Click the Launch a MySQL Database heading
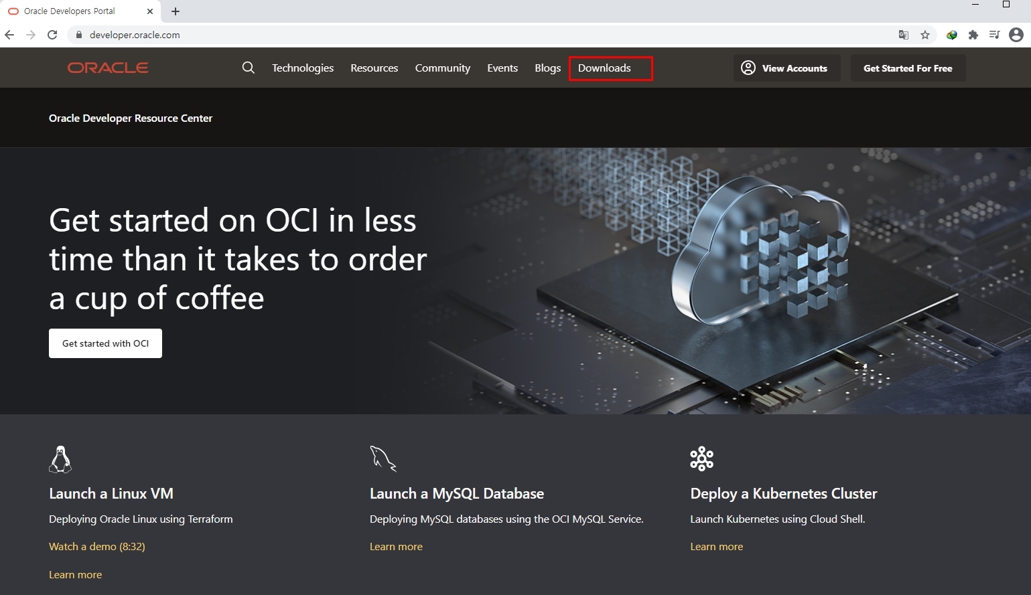Viewport: 1031px width, 595px height. [457, 493]
